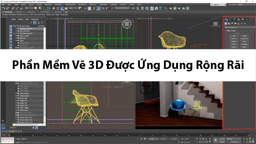256x144 pixels.
Task: Open the Scripting menu
Action: tap(113, 5)
